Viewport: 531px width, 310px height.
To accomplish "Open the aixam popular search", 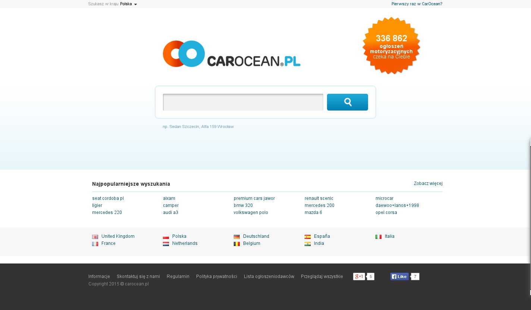I will tap(169, 198).
